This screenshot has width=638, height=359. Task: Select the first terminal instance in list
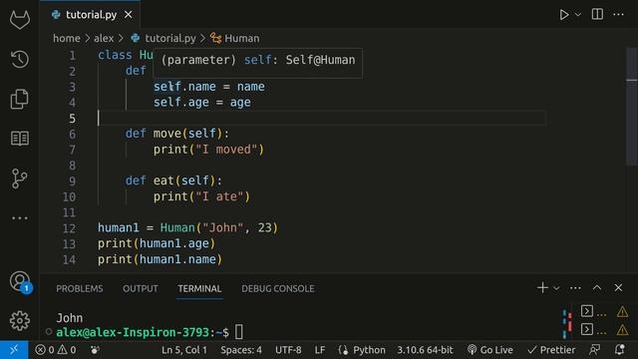pyautogui.click(x=587, y=311)
